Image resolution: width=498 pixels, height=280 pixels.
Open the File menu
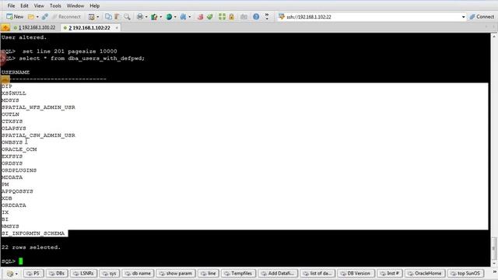[11, 5]
